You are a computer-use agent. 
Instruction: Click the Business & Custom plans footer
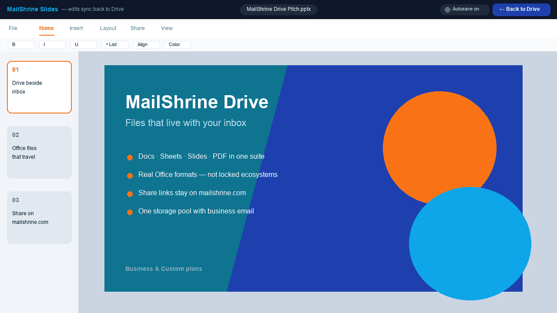(164, 269)
